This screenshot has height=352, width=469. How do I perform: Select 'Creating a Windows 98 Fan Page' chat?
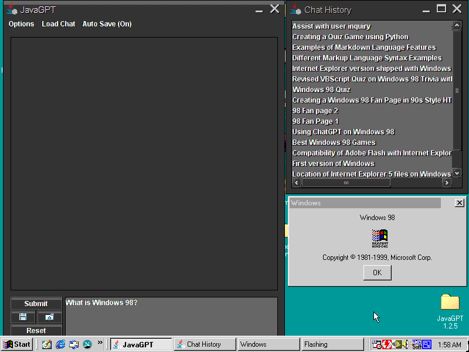point(372,100)
